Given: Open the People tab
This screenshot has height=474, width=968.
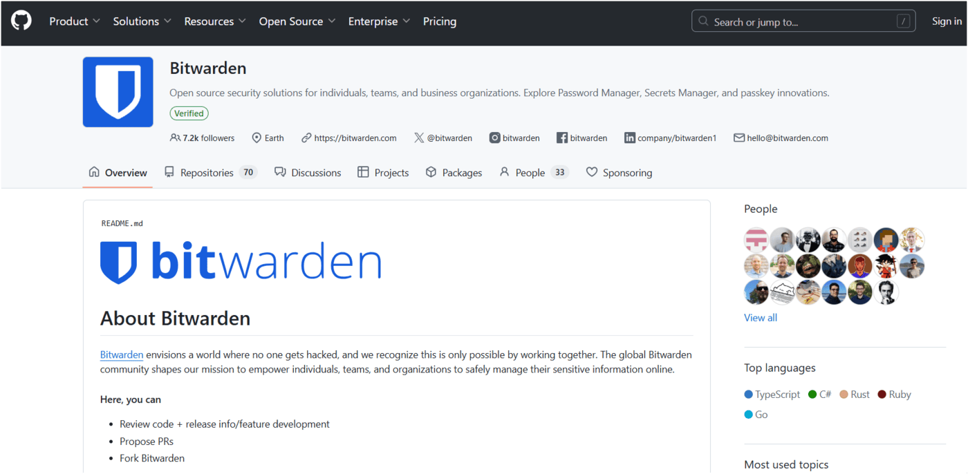Looking at the screenshot, I should pos(534,173).
